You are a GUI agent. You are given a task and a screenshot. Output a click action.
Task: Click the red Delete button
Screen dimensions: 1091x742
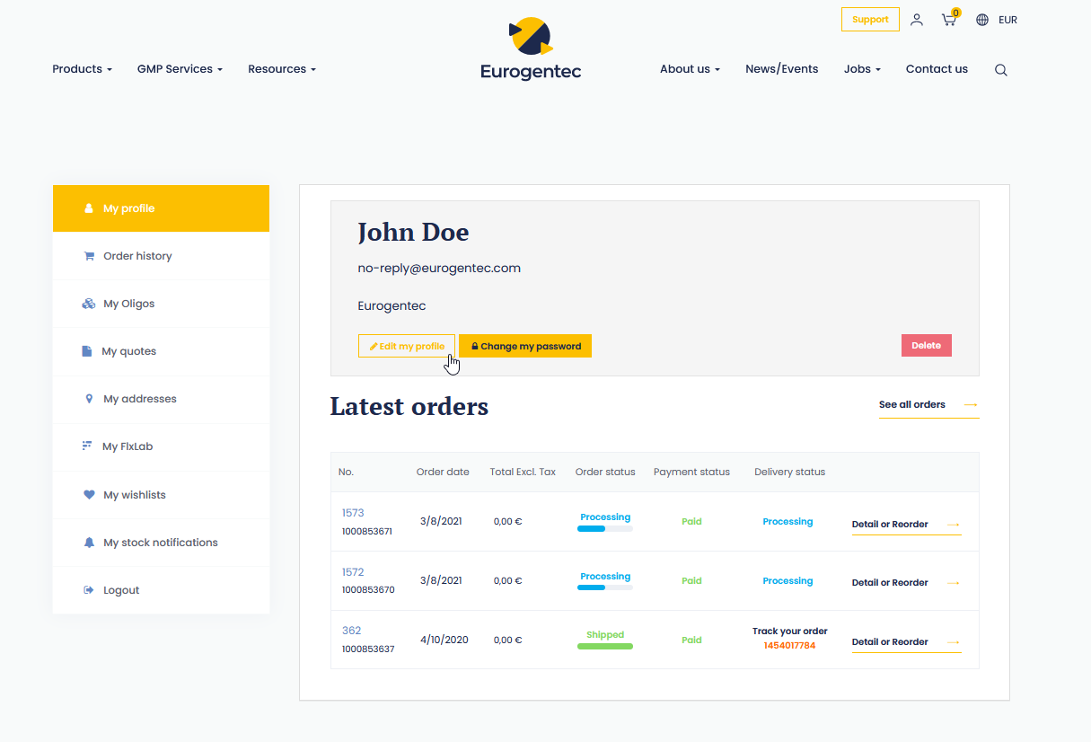click(x=927, y=346)
